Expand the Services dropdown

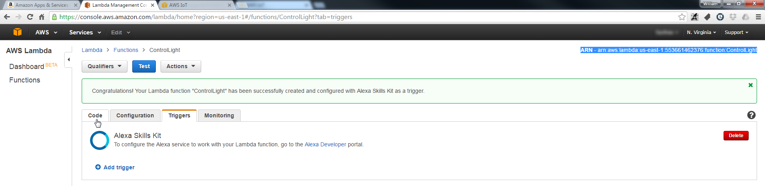click(x=85, y=32)
